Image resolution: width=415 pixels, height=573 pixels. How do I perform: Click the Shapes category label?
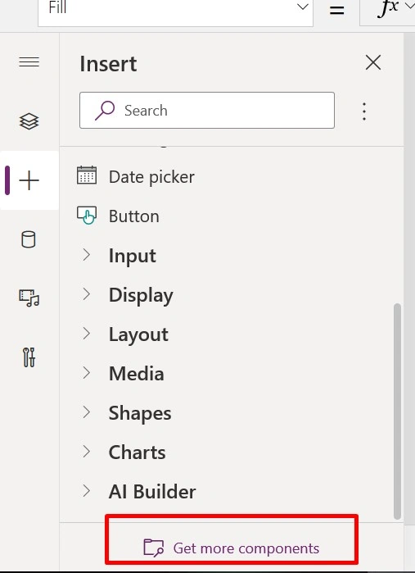point(140,414)
